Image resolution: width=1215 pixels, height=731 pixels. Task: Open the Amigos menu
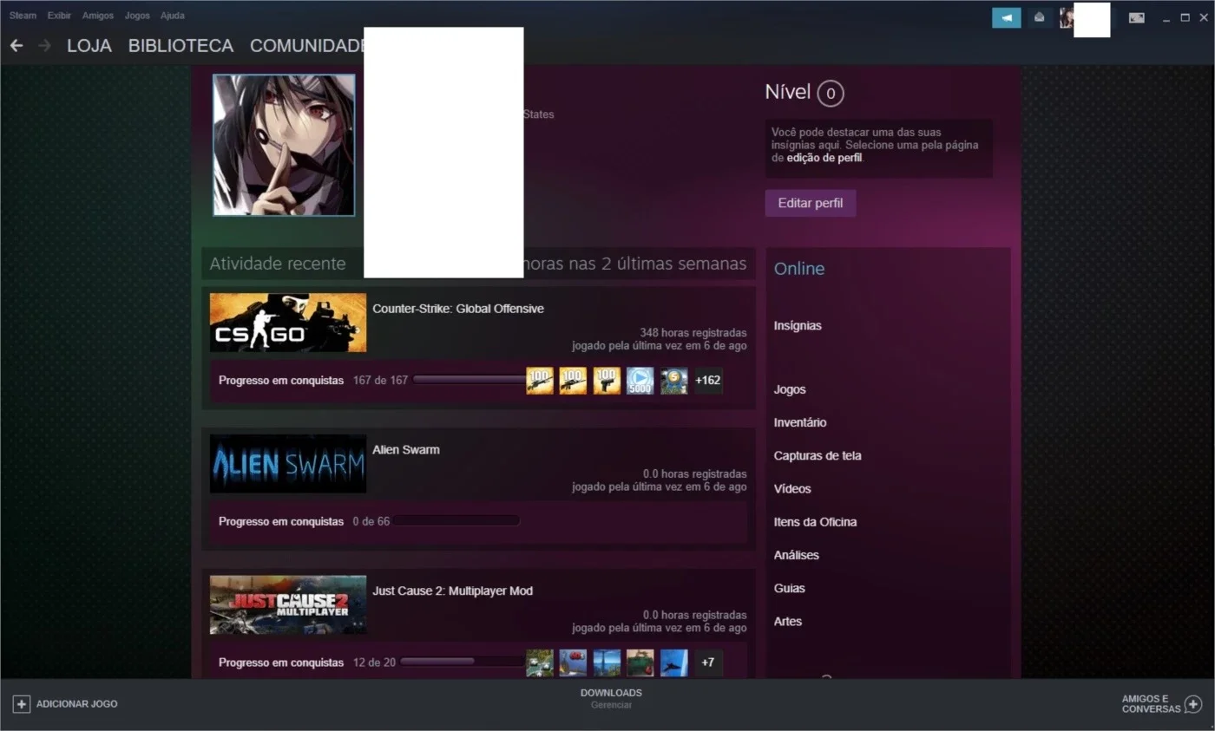pyautogui.click(x=98, y=16)
